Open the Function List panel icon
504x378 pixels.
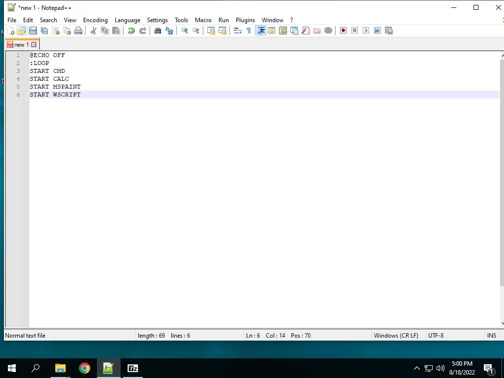coord(306,31)
